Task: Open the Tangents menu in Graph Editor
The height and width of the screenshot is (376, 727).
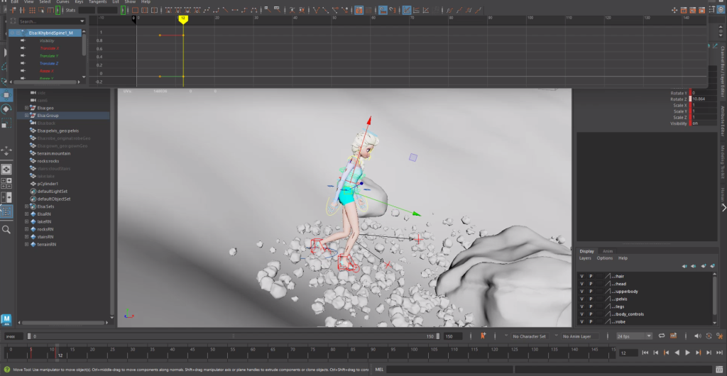Action: coord(97,2)
